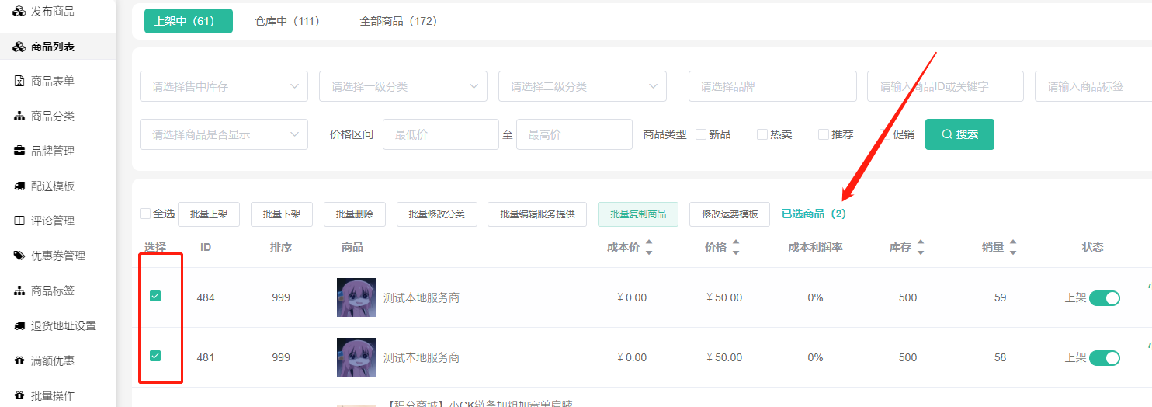Screen dimensions: 1152x407
Task: Uncheck the checkbox for product ID 484
Action: tap(155, 296)
